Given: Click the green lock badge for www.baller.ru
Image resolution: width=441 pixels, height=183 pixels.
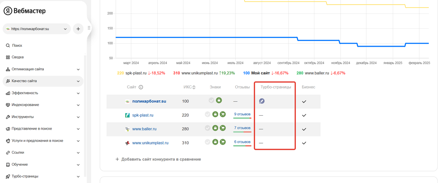Looking at the screenshot, I should pyautogui.click(x=215, y=128).
